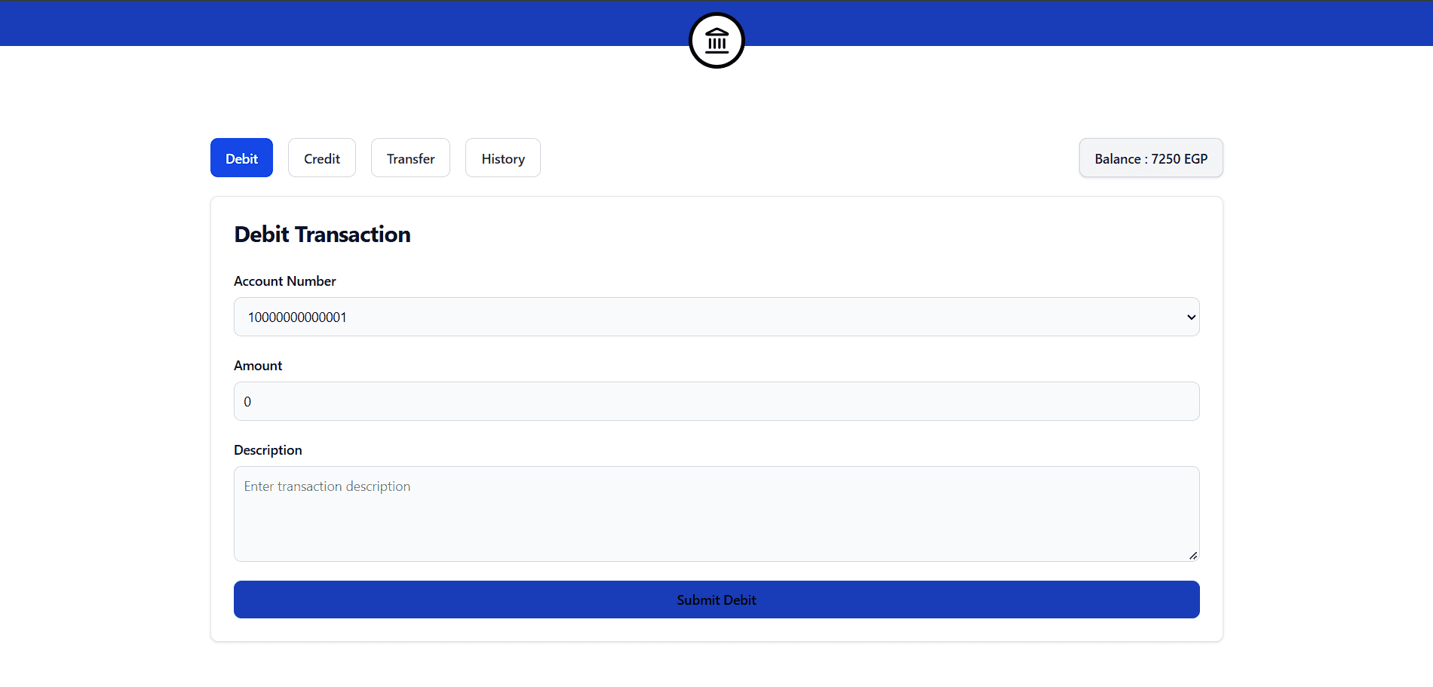This screenshot has width=1433, height=687.
Task: Grab the description textarea resize handle
Action: [x=1193, y=556]
